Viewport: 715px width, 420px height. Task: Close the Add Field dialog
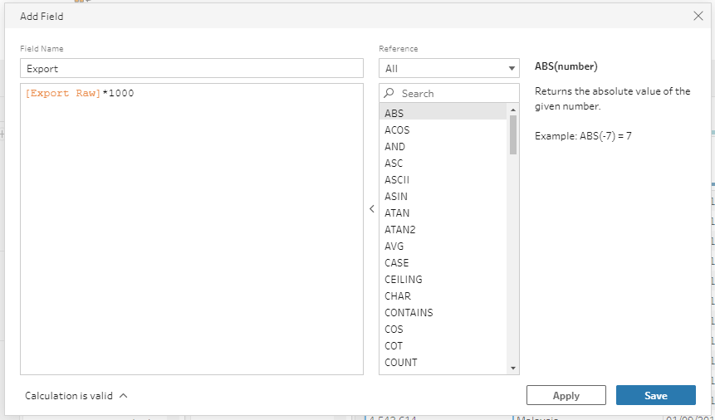[698, 16]
